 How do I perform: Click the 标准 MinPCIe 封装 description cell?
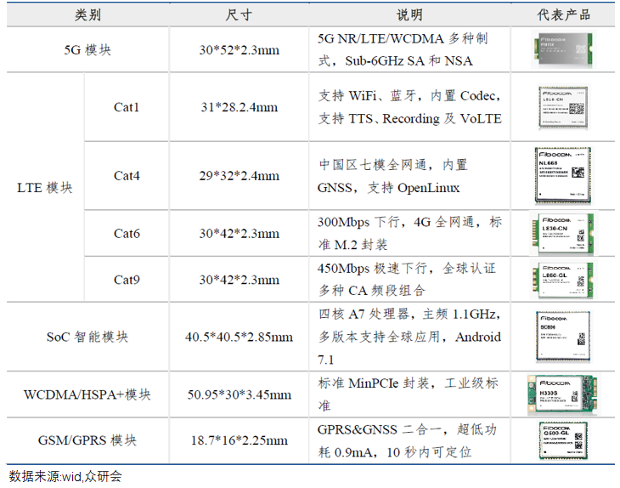pos(409,394)
